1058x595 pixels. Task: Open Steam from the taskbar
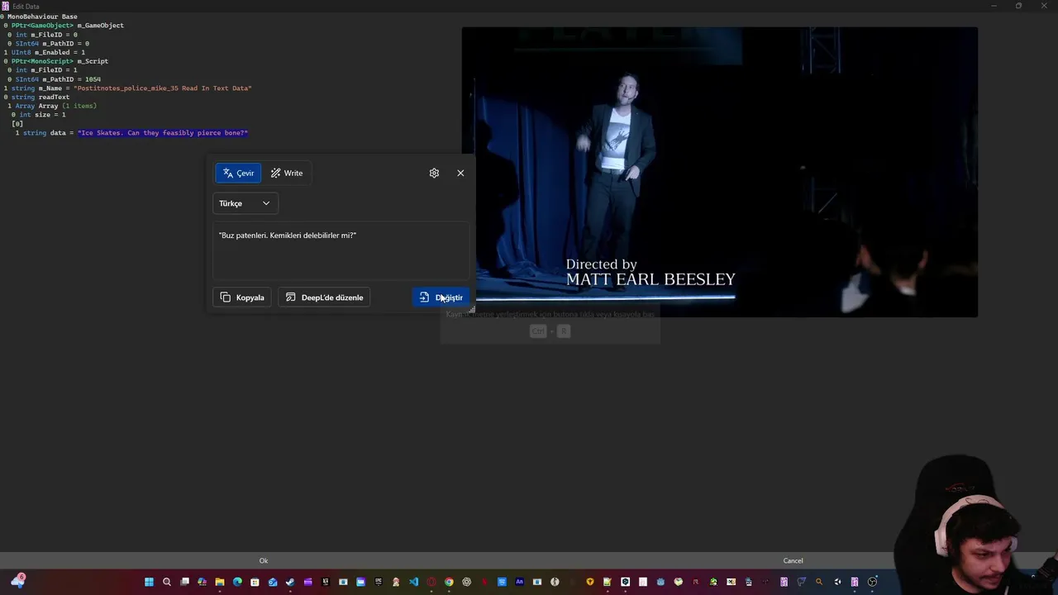tap(290, 582)
